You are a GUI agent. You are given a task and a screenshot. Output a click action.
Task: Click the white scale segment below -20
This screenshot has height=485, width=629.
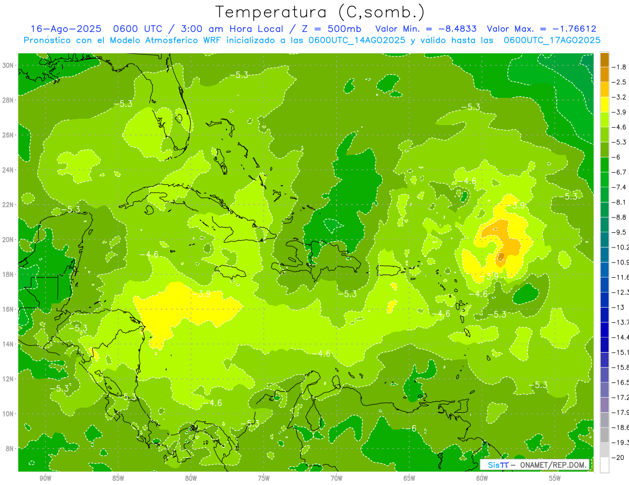click(604, 465)
